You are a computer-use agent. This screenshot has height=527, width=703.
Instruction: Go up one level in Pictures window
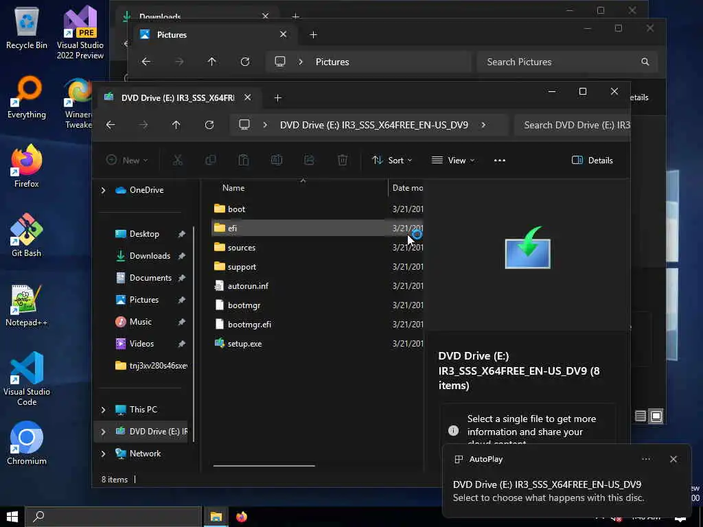pyautogui.click(x=211, y=62)
